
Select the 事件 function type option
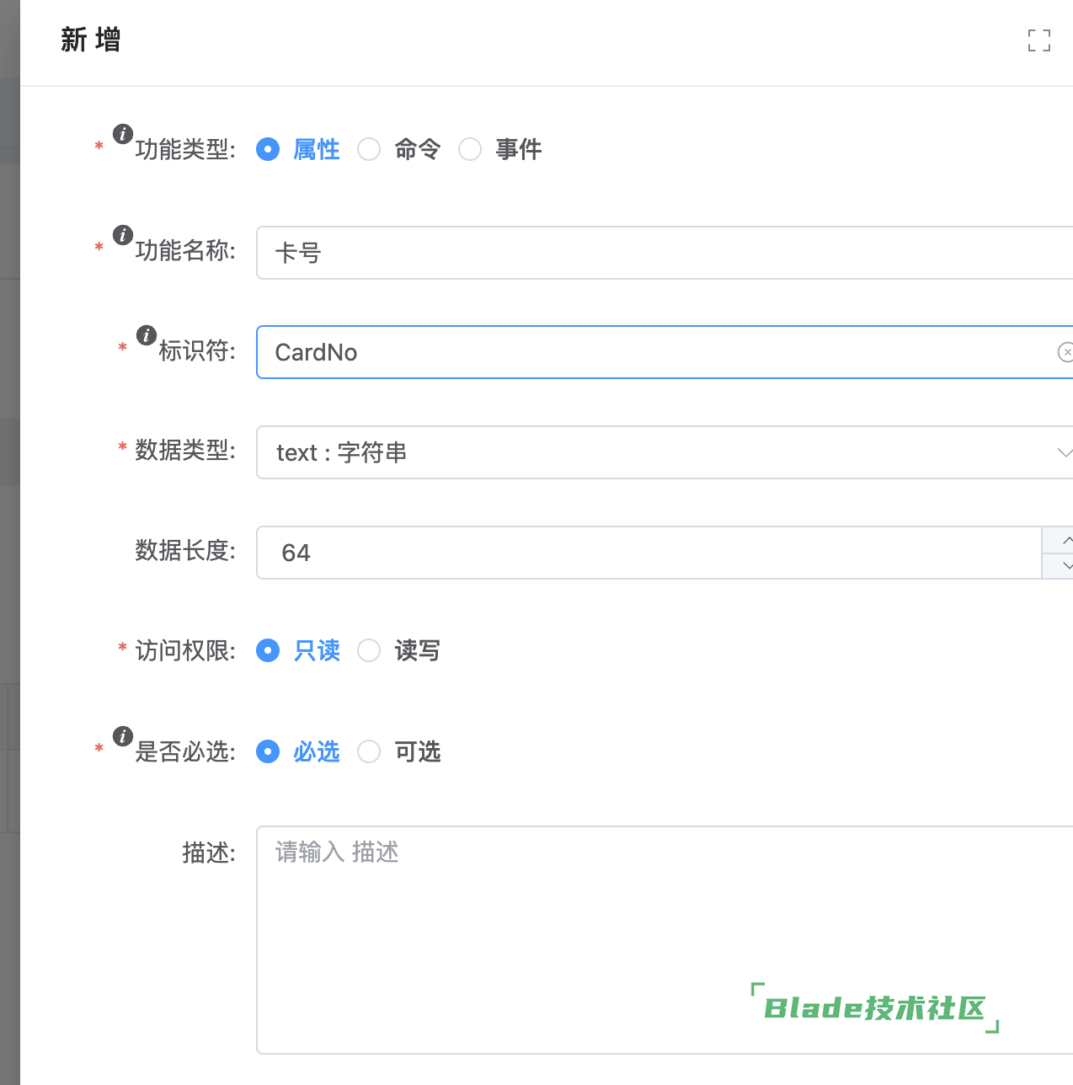(470, 149)
